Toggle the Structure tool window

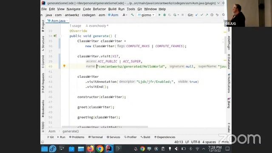[43, 43]
